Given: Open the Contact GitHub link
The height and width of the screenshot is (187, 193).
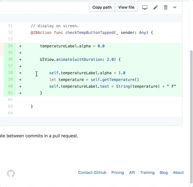Looking at the screenshot, I should tap(92, 173).
